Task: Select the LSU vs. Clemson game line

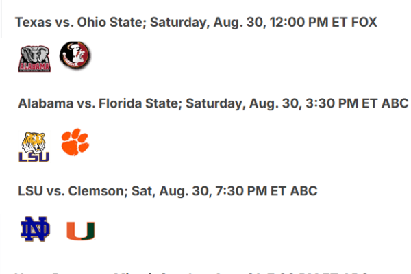Action: click(168, 191)
